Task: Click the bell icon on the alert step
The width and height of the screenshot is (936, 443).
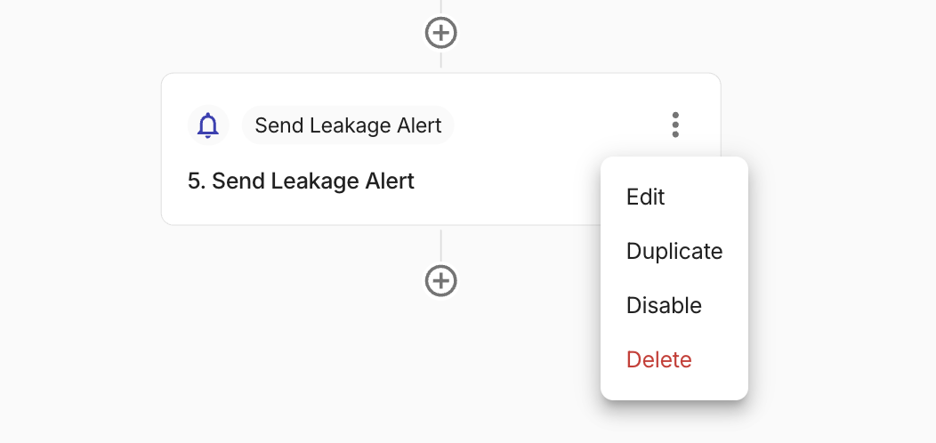Action: click(207, 125)
